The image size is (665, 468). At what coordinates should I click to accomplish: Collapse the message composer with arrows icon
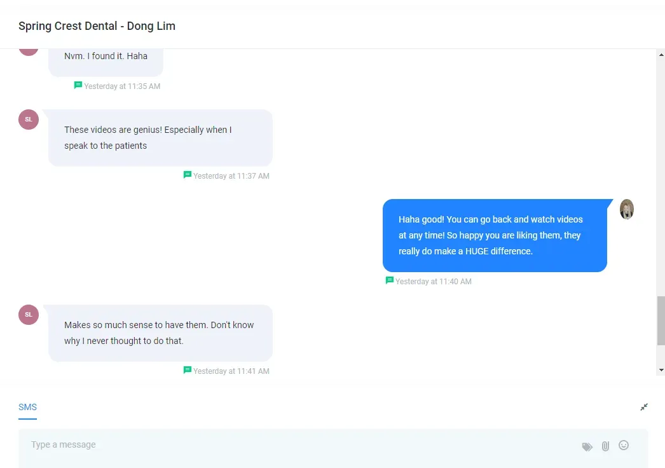[644, 407]
